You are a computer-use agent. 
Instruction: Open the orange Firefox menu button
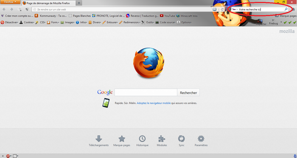pos(10,2)
